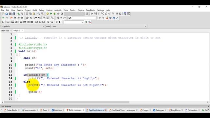This screenshot has width=210, height=118.
Task: Select the isdigit.c editor tab
Action: [x=17, y=30]
